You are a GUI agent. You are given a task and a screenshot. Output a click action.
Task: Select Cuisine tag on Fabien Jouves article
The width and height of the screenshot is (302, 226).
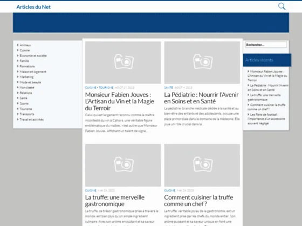[x=91, y=87]
